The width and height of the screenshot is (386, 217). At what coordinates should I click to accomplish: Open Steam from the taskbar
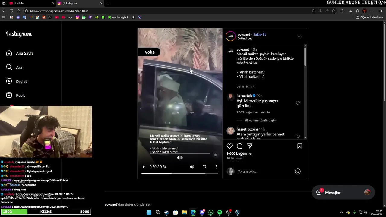(166, 212)
